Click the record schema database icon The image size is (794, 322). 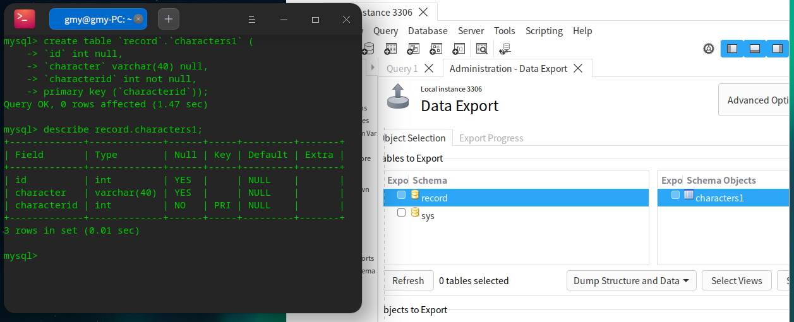415,195
